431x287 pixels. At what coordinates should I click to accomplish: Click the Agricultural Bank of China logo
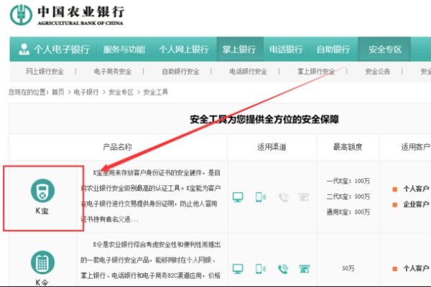[67, 15]
